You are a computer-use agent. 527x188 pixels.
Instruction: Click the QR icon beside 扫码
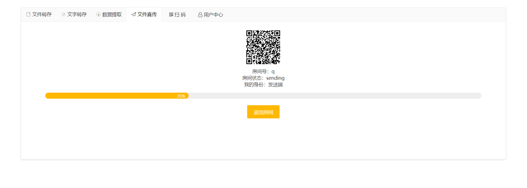pyautogui.click(x=171, y=15)
